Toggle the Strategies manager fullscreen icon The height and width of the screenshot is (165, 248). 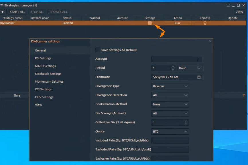(228, 5)
